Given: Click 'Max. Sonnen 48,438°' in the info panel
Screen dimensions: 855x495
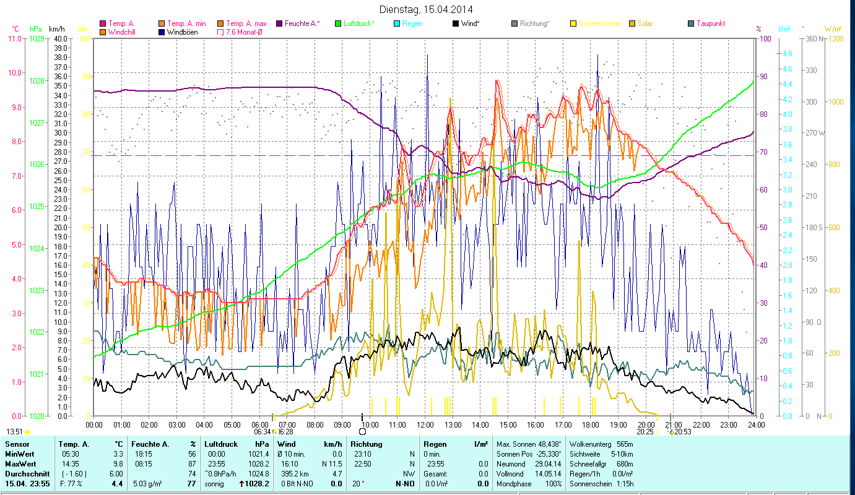Looking at the screenshot, I should pyautogui.click(x=529, y=444).
